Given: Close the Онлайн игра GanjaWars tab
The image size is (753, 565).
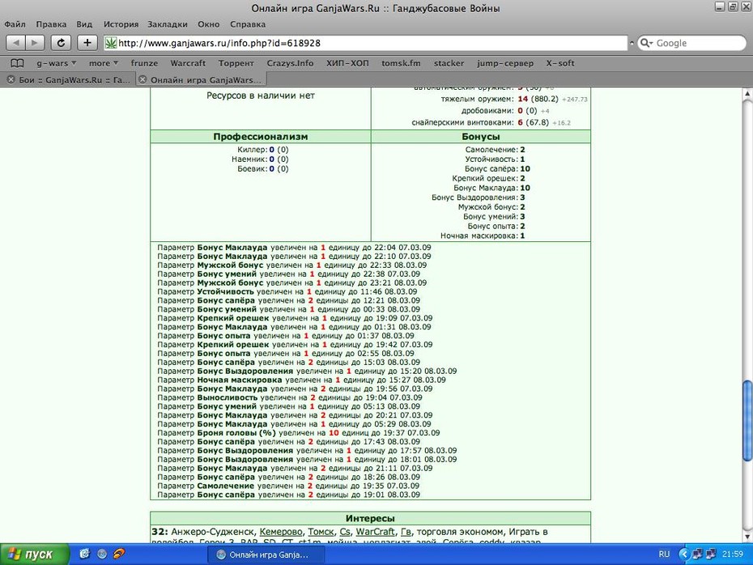Looking at the screenshot, I should [x=143, y=79].
